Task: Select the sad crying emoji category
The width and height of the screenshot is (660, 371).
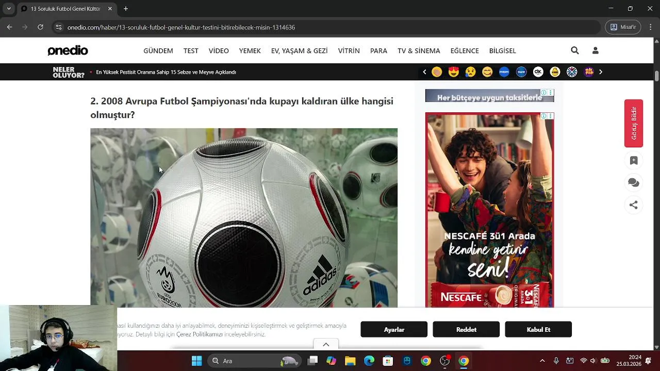Action: click(470, 72)
